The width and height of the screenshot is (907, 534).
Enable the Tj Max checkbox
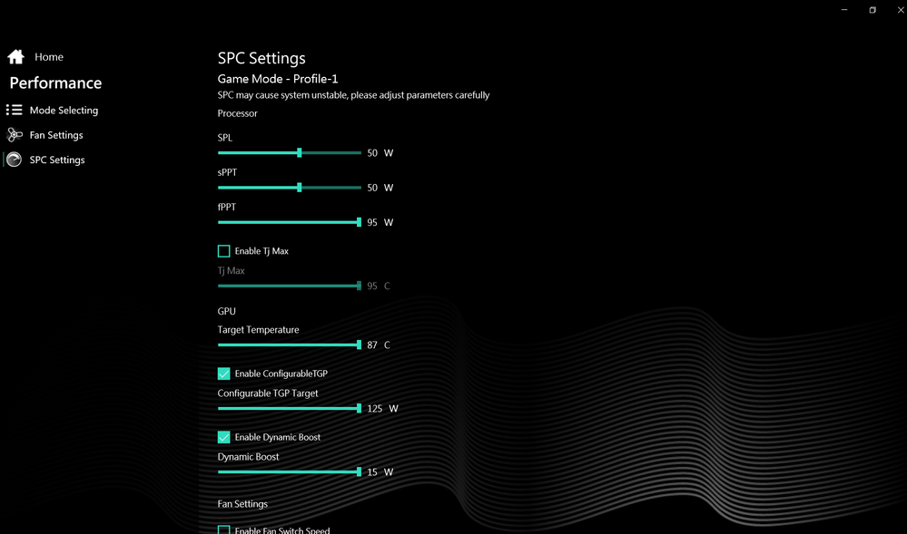(x=224, y=251)
